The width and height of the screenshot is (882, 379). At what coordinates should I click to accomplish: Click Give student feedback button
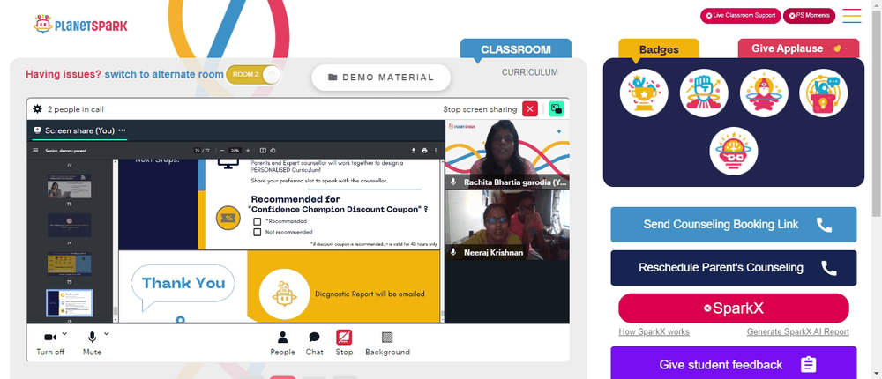pyautogui.click(x=734, y=362)
